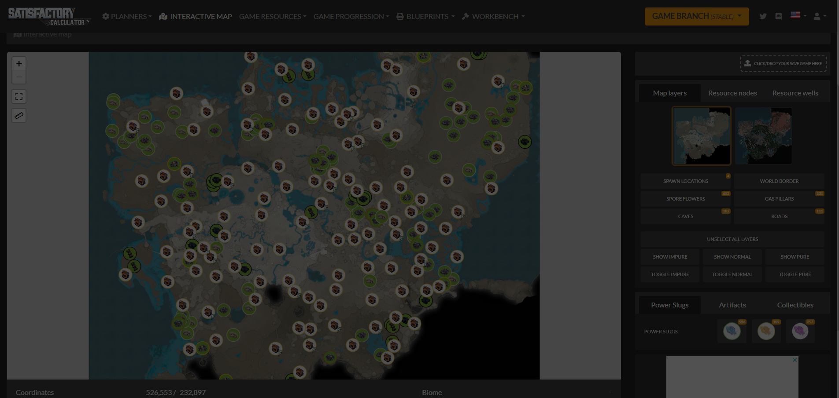
Task: Click Unselect All Layers button
Action: [732, 239]
